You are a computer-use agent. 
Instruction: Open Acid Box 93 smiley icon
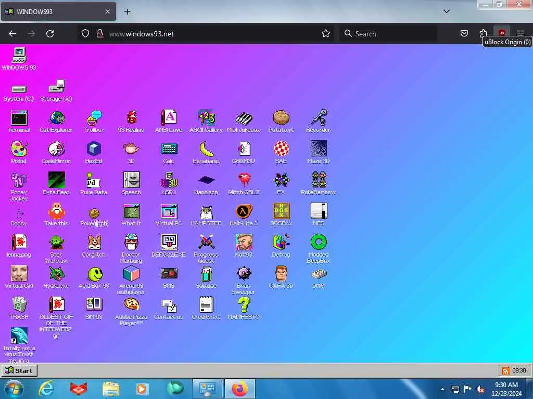pyautogui.click(x=94, y=277)
